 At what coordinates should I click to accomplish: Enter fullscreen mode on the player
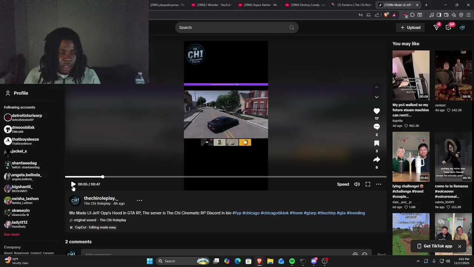click(x=368, y=184)
